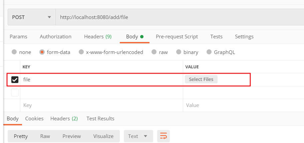This screenshot has height=143, width=304.
Task: Select the GraphQL body option
Action: pyautogui.click(x=209, y=52)
